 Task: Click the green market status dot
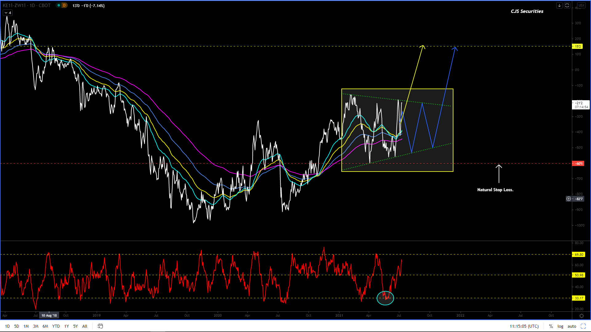tap(58, 6)
